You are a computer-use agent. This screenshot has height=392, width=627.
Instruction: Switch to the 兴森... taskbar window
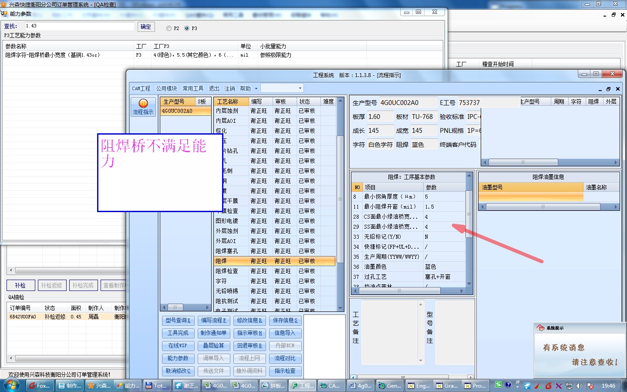coord(99,385)
